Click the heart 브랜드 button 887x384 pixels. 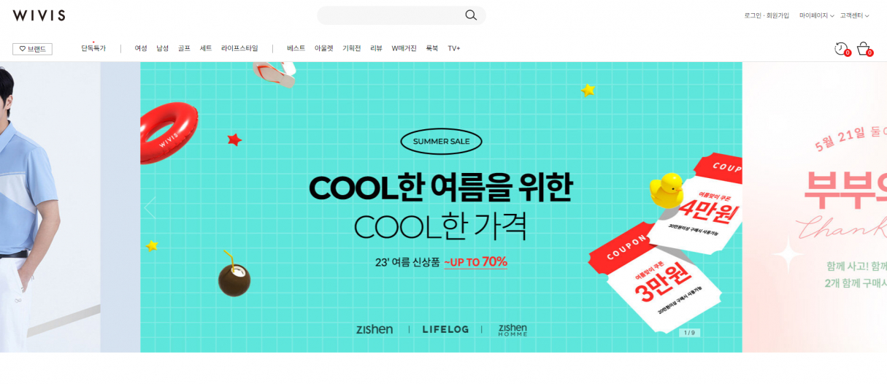tap(32, 49)
